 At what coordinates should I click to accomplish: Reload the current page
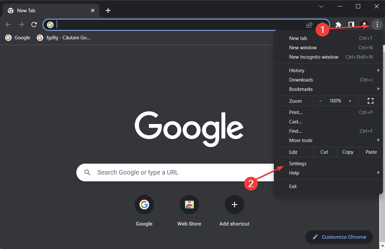click(34, 24)
